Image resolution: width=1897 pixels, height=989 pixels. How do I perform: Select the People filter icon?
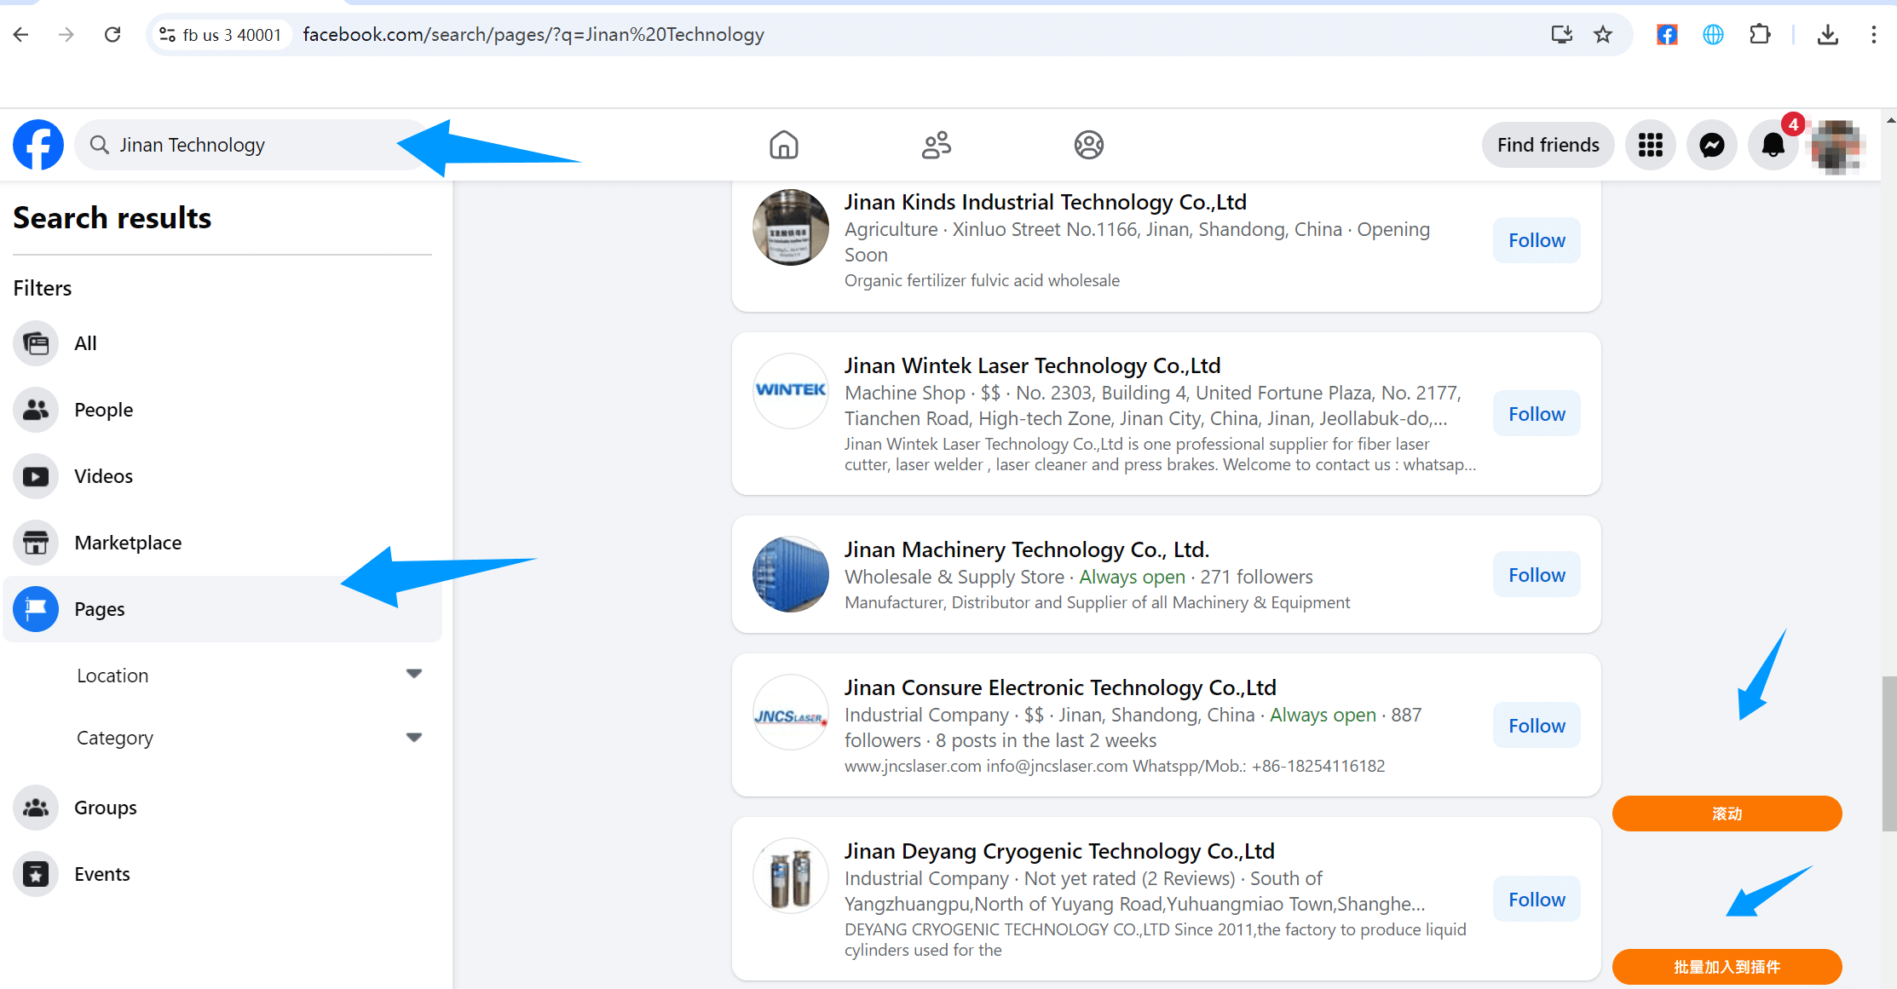(36, 410)
